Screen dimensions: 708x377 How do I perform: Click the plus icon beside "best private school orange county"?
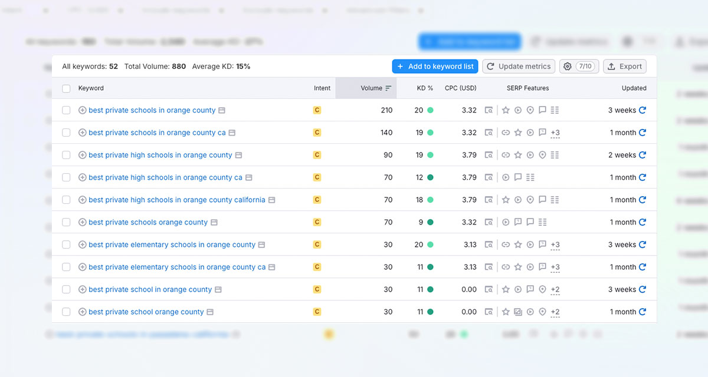[82, 312]
